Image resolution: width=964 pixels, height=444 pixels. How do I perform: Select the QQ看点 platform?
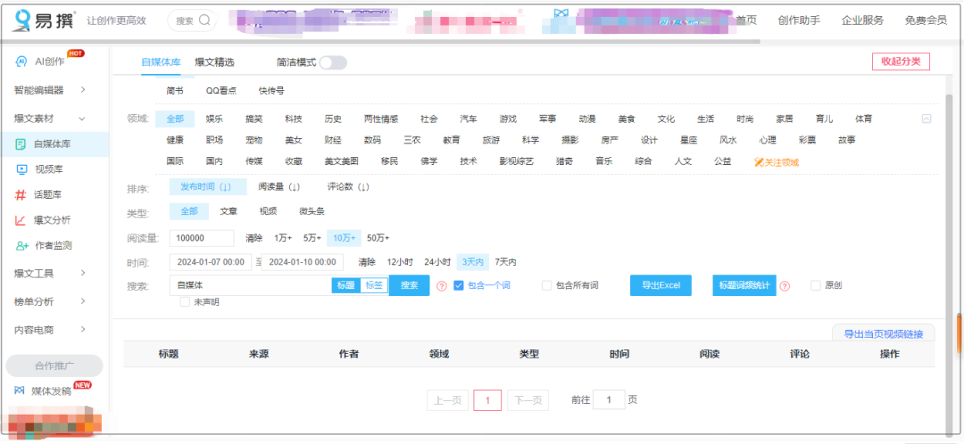point(221,91)
